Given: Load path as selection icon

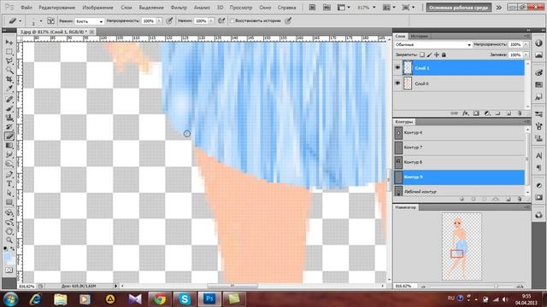Looking at the screenshot, I should [x=485, y=199].
